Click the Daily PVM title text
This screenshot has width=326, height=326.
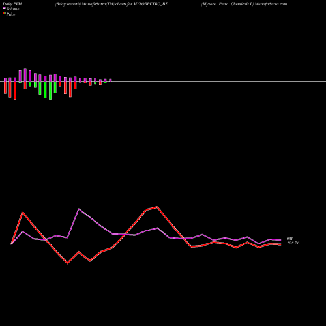[x=12, y=4]
